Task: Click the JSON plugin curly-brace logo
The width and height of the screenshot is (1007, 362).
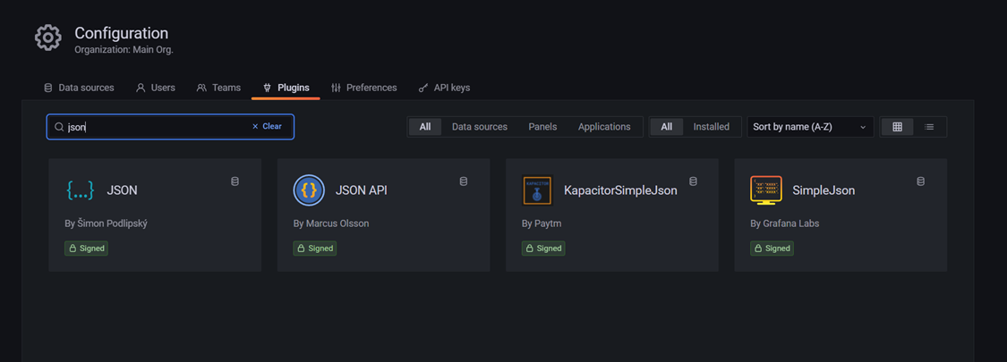Action: click(x=81, y=190)
